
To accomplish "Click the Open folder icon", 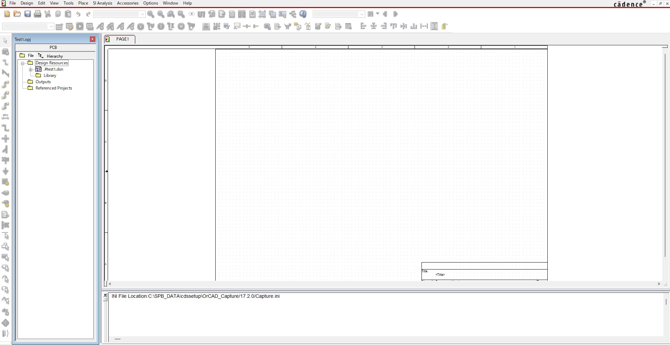I will pyautogui.click(x=17, y=14).
